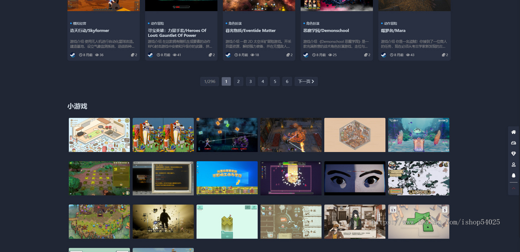Click the 动作冒险 tag on the Mara card
520x252 pixels.
[x=390, y=23]
